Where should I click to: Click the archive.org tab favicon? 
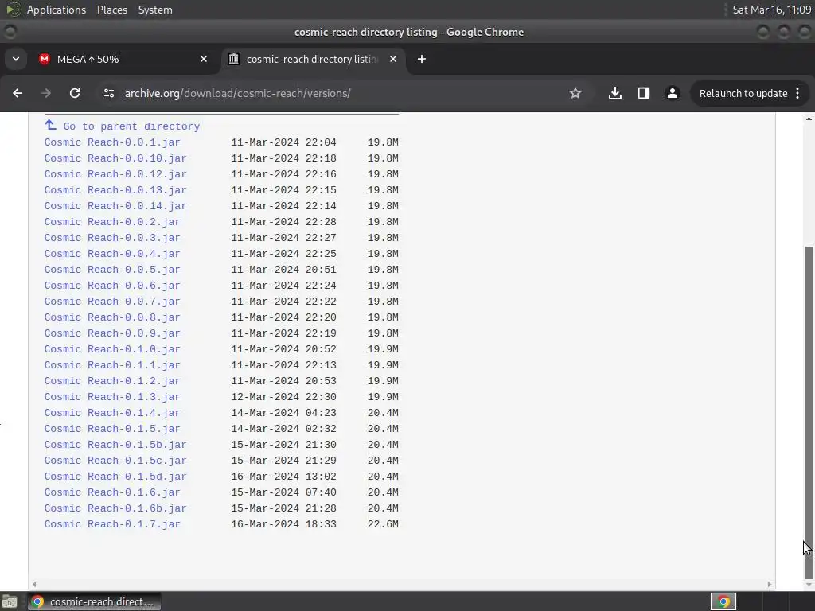[x=234, y=59]
